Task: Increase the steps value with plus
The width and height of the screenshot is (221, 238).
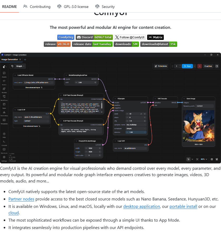Action: [x=145, y=117]
